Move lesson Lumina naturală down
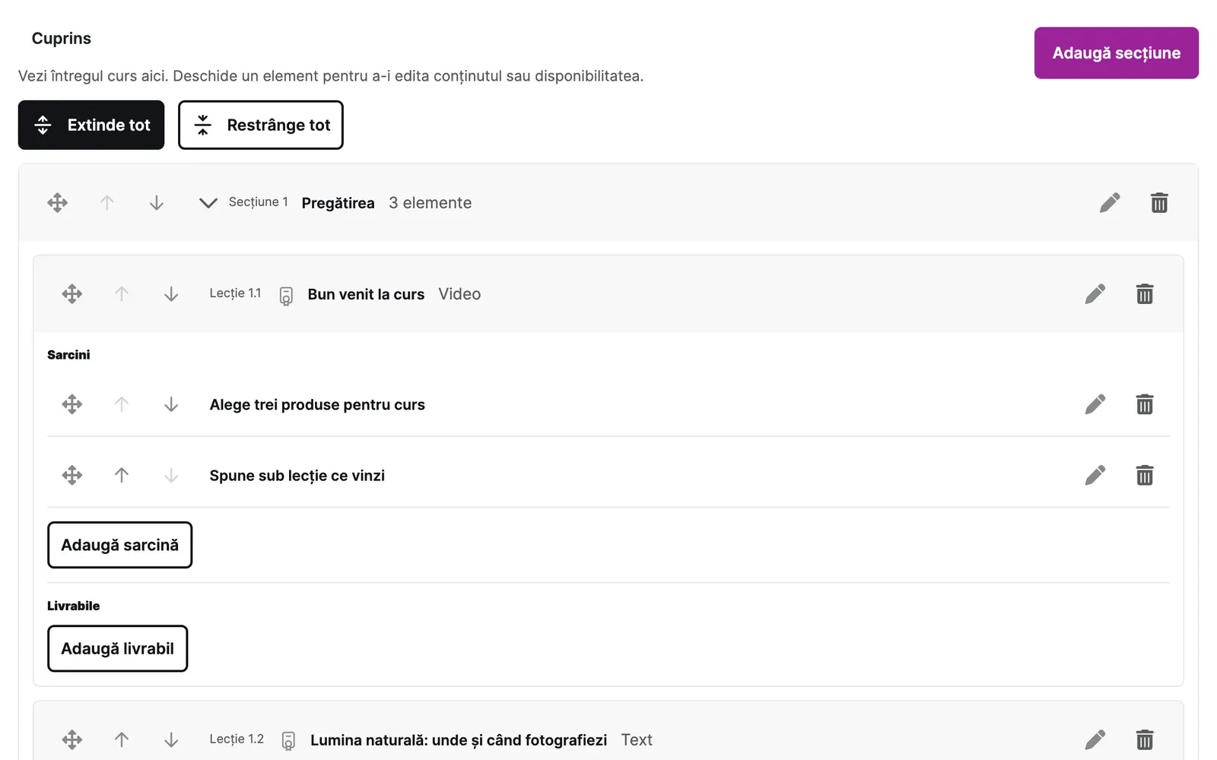The width and height of the screenshot is (1217, 760). pyautogui.click(x=171, y=739)
